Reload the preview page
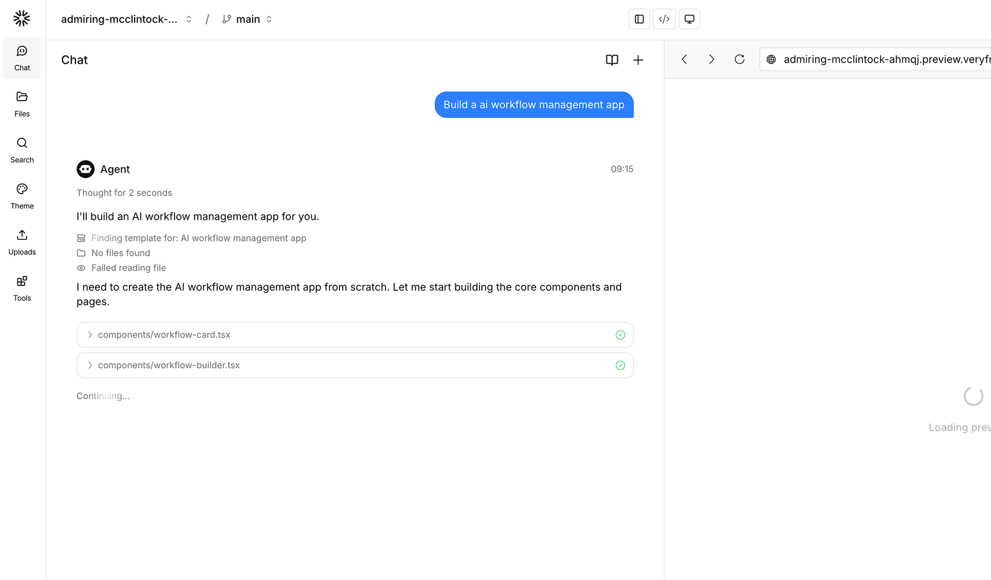991x580 pixels. (x=740, y=59)
